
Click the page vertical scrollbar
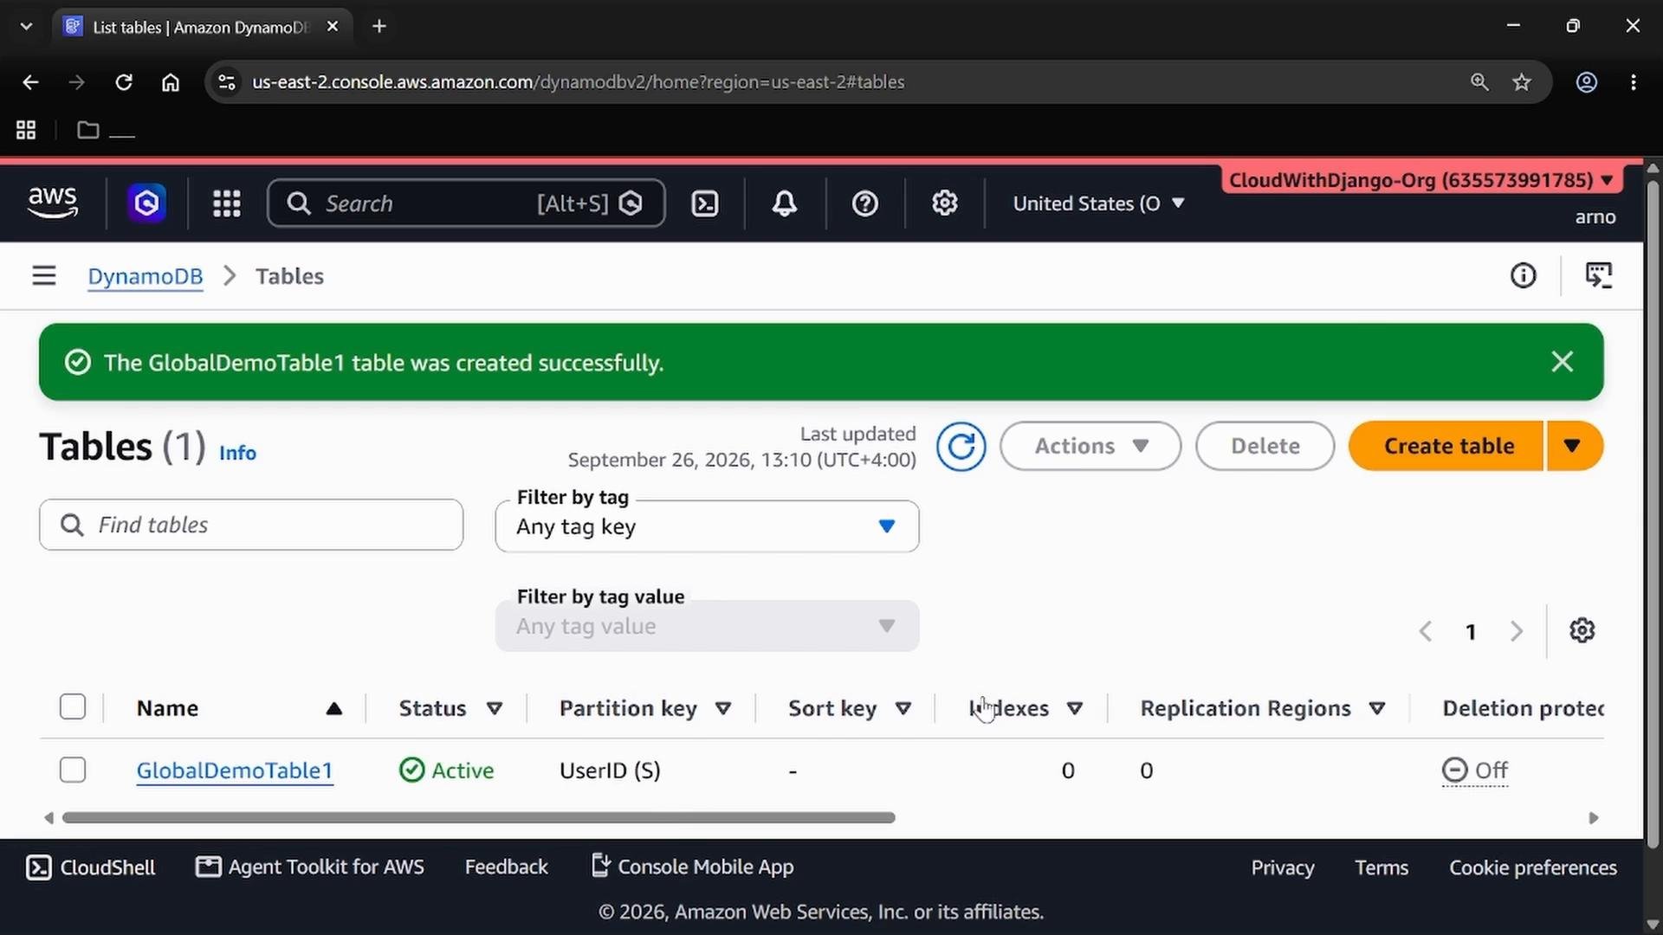tap(1653, 515)
